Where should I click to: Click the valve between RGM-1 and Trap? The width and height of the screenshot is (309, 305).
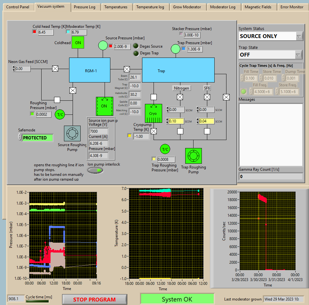click(127, 69)
